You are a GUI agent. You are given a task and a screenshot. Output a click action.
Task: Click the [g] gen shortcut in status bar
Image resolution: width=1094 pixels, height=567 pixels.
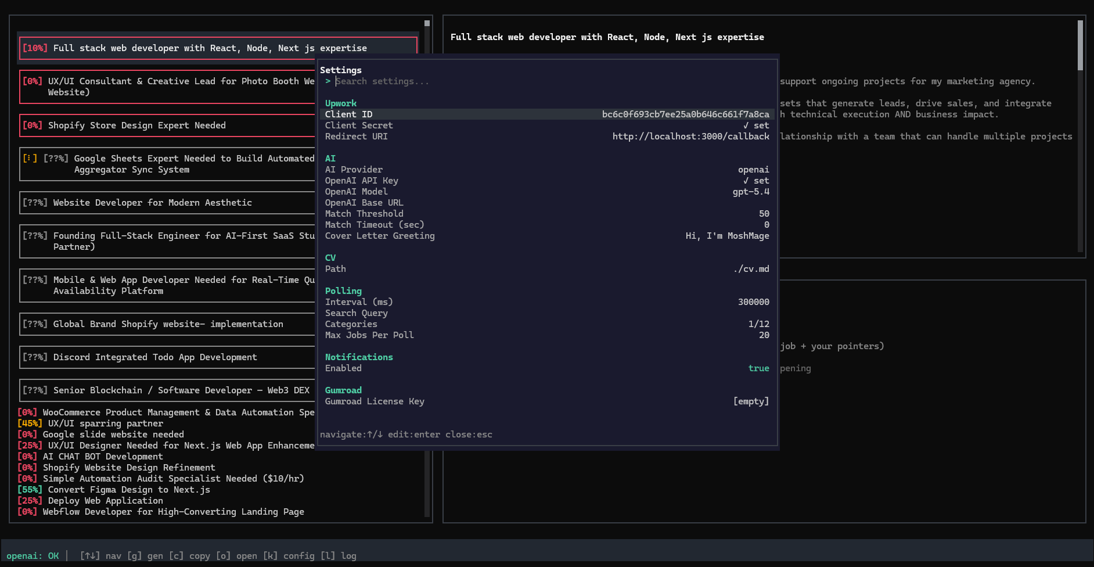click(x=144, y=555)
